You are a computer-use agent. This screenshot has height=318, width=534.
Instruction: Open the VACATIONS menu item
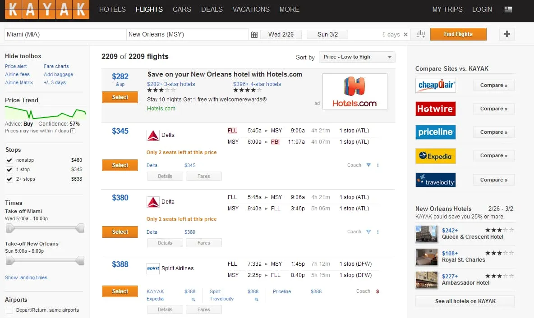(x=251, y=9)
